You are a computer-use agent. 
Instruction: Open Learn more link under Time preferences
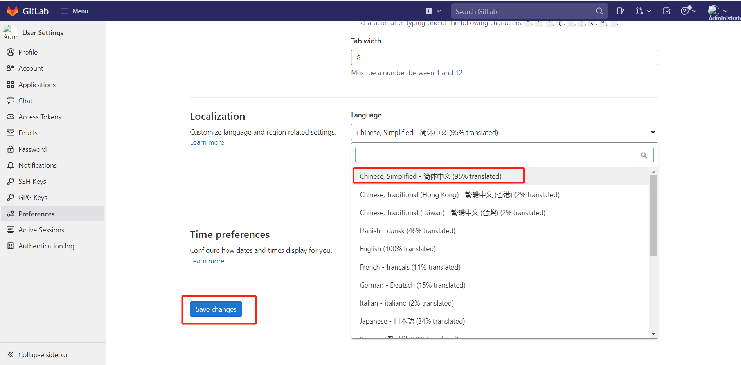207,261
